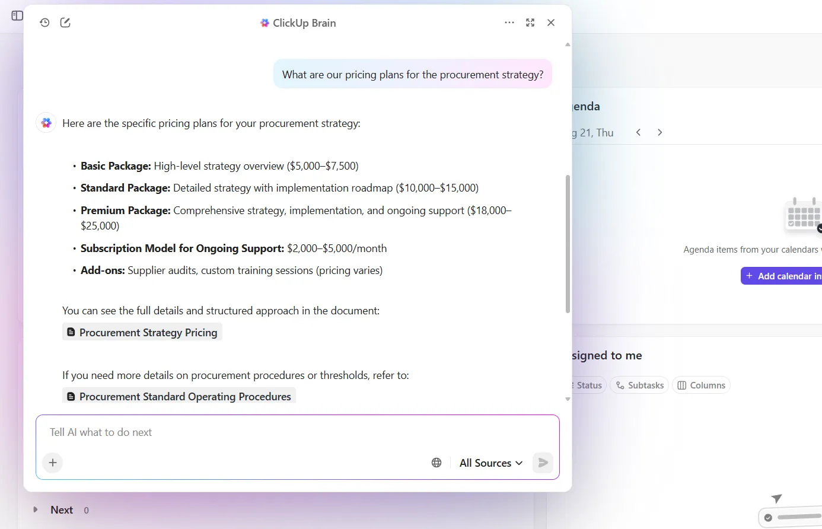Expand the Next section
This screenshot has width=822, height=529.
point(36,509)
